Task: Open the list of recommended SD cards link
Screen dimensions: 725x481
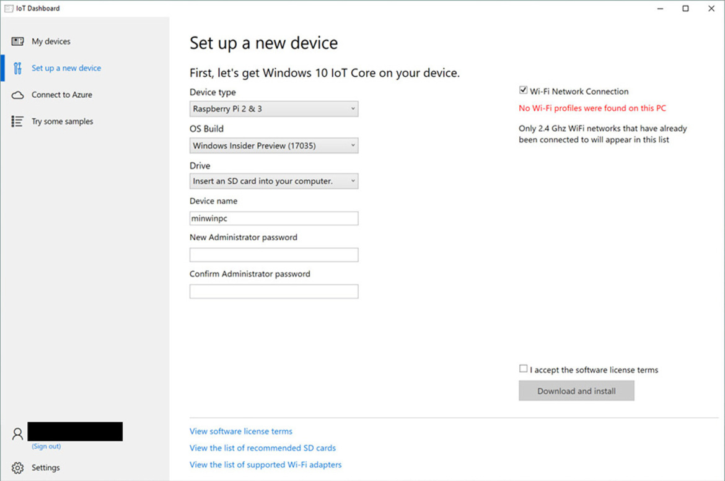Action: point(263,448)
